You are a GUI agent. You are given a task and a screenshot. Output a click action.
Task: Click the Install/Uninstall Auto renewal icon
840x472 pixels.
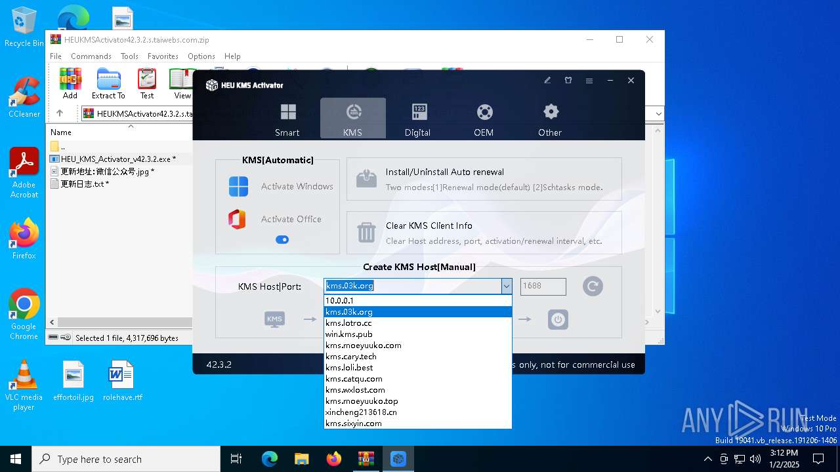point(366,178)
